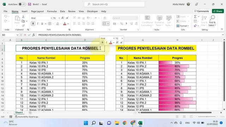Click the Bottom Align icon
This screenshot has width=226, height=127.
[84, 18]
